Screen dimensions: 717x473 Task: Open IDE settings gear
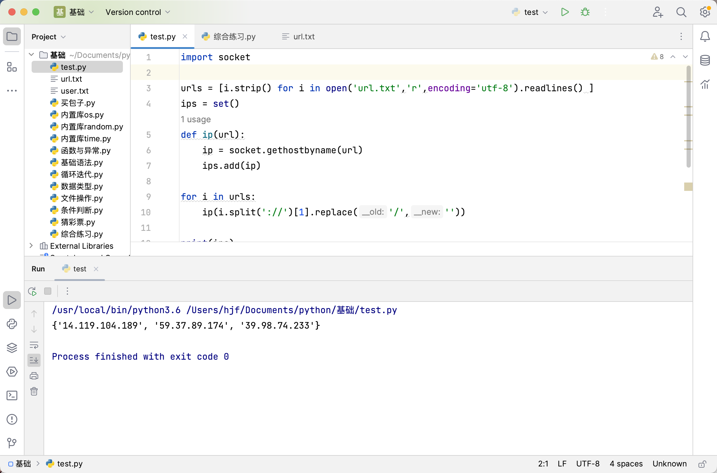(705, 12)
